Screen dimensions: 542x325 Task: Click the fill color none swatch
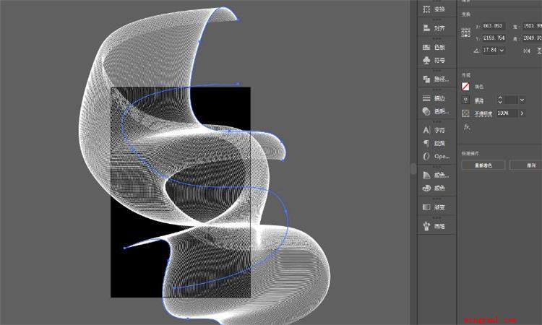click(x=465, y=87)
